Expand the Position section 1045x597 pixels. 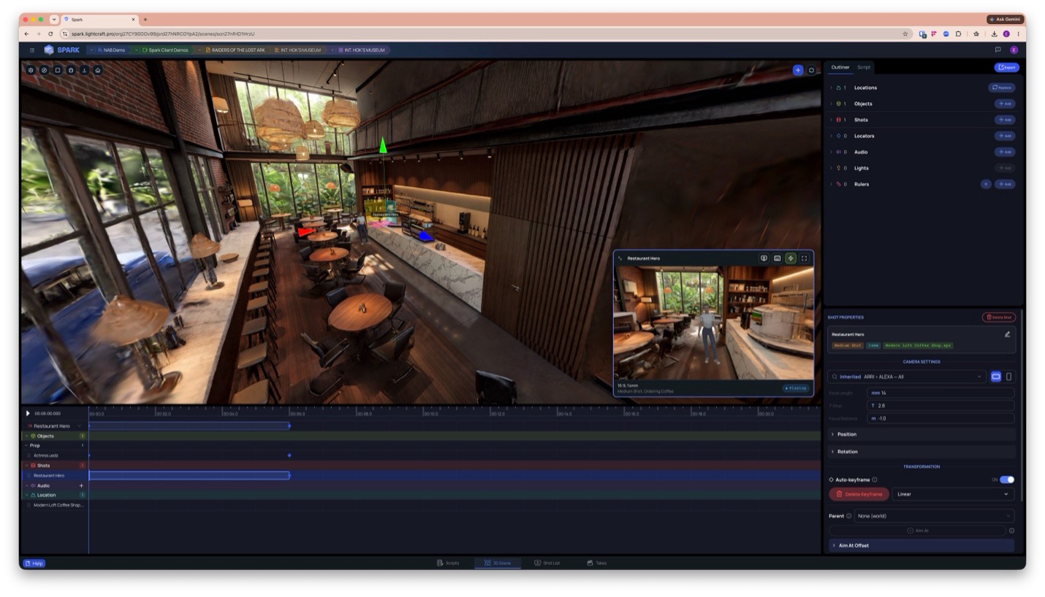921,434
